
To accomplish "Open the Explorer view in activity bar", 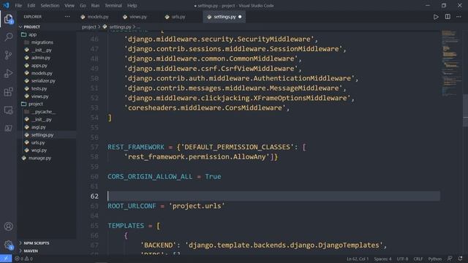I will pos(8,19).
